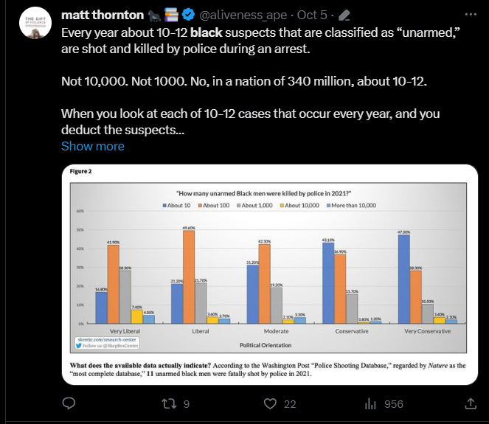Click the share upload arrow icon
This screenshot has width=489, height=424.
(470, 403)
